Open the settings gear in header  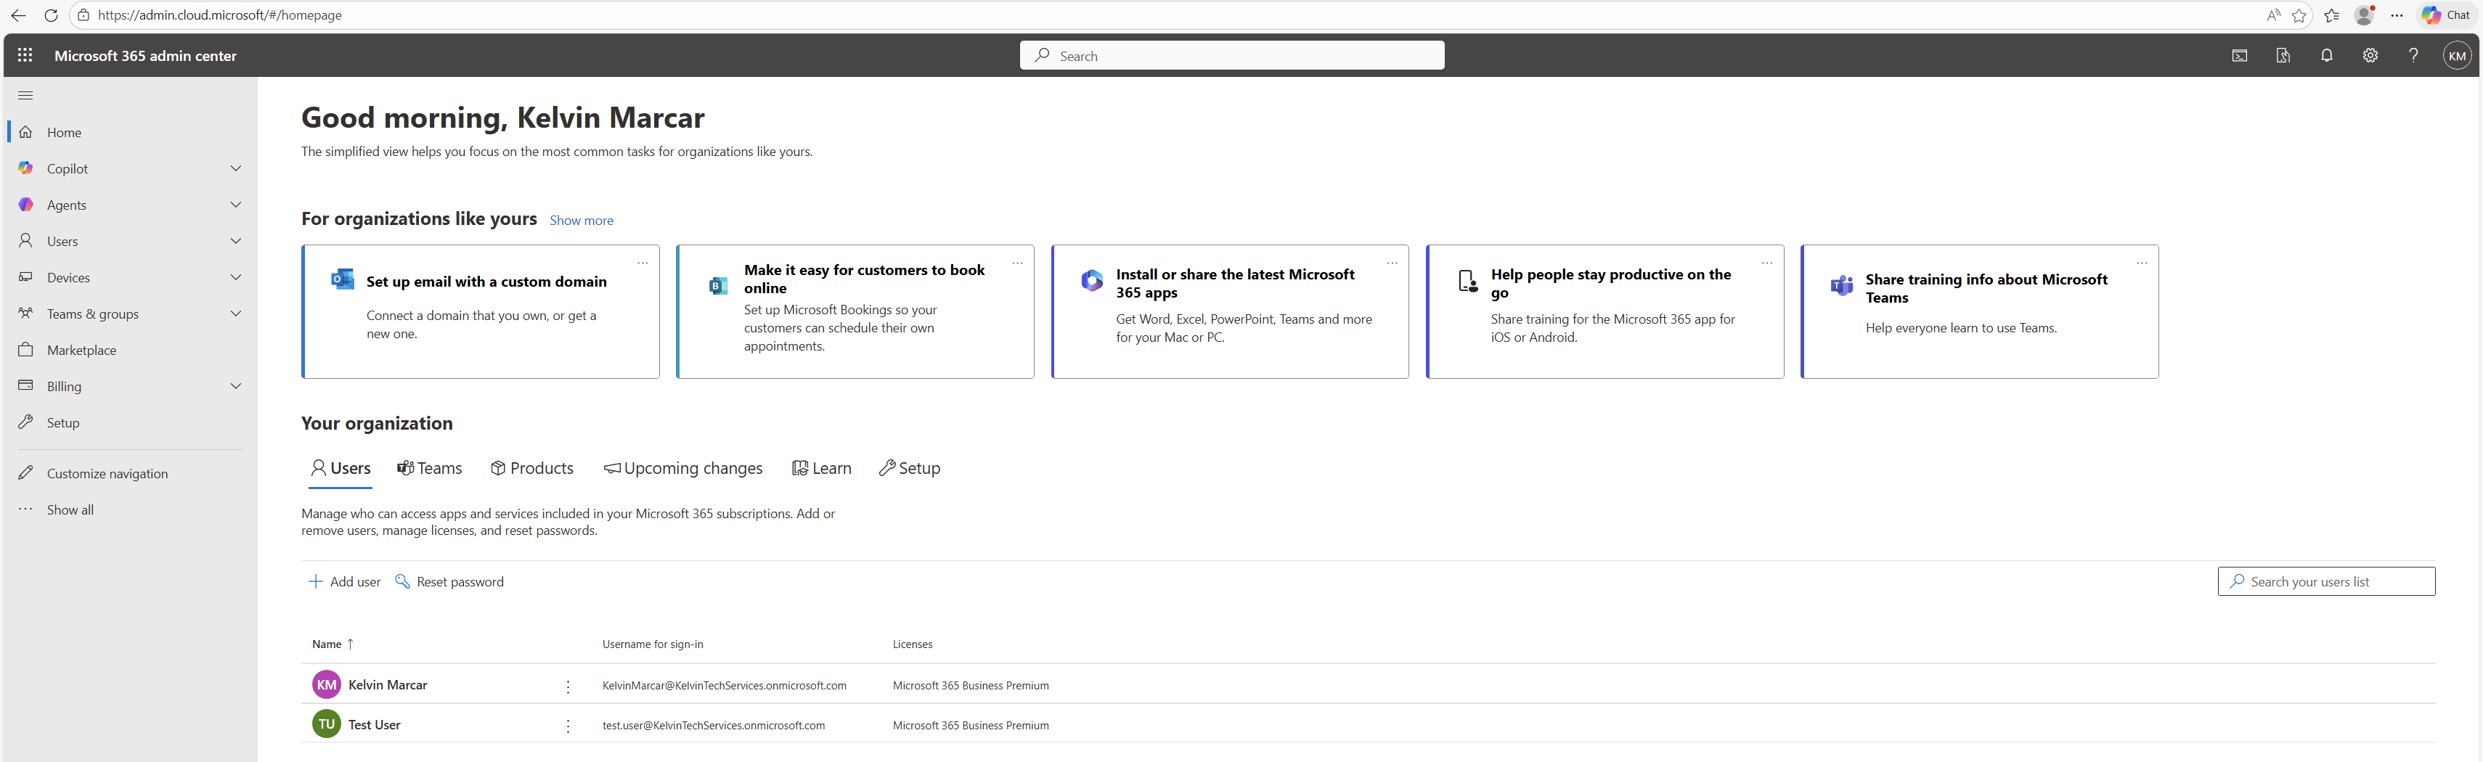pos(2369,56)
